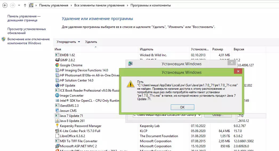Click Microsoft ASP.NET MVC 2 icon
This screenshot has width=279, height=151.
click(57, 146)
